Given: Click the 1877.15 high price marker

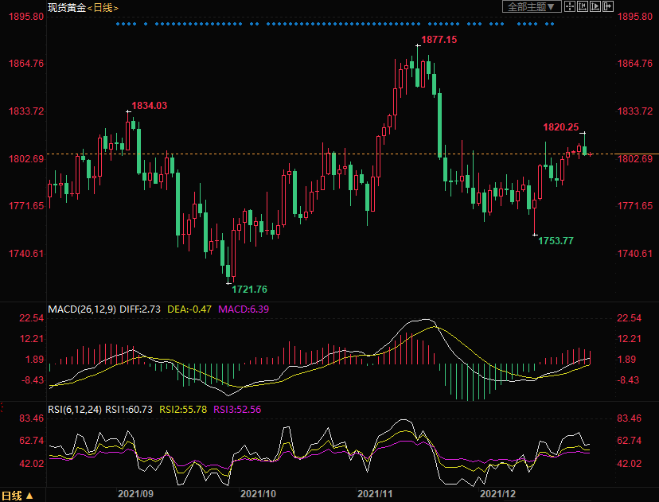Looking at the screenshot, I should pyautogui.click(x=439, y=39).
